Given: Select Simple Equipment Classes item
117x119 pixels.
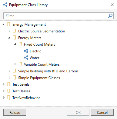Looking at the screenshot, I should click(39, 78).
